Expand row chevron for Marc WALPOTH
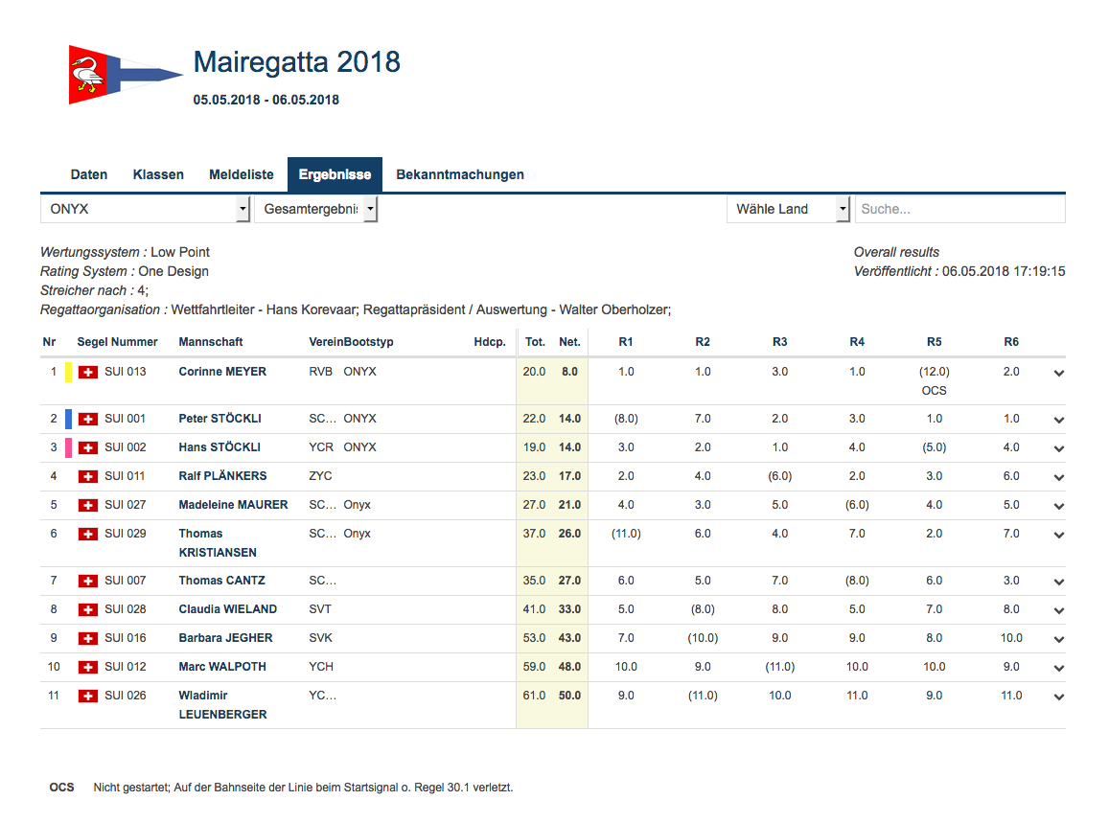 pyautogui.click(x=1059, y=668)
